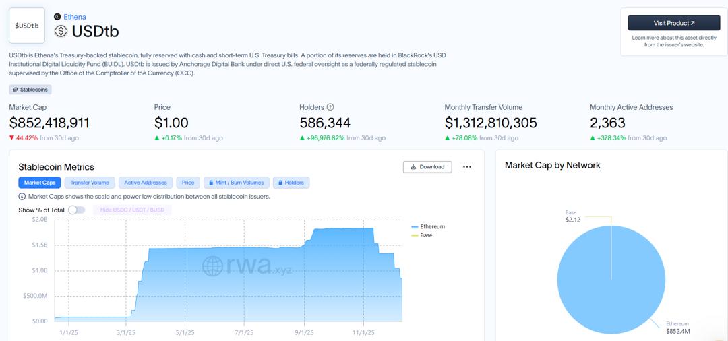Switch to Active Addresses tab
This screenshot has width=728, height=341.
pos(146,183)
